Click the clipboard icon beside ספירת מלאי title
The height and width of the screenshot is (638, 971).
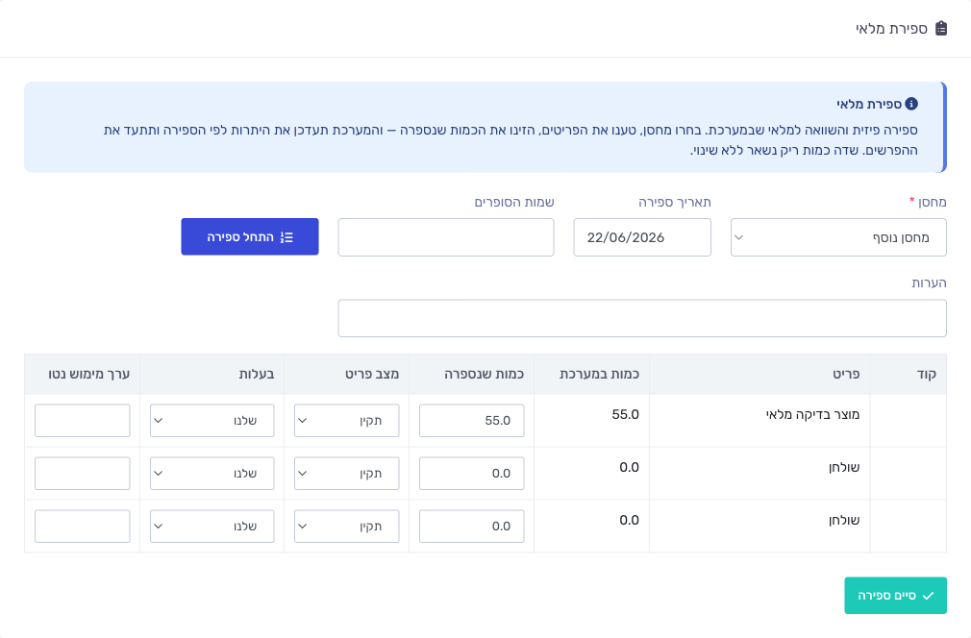point(940,29)
